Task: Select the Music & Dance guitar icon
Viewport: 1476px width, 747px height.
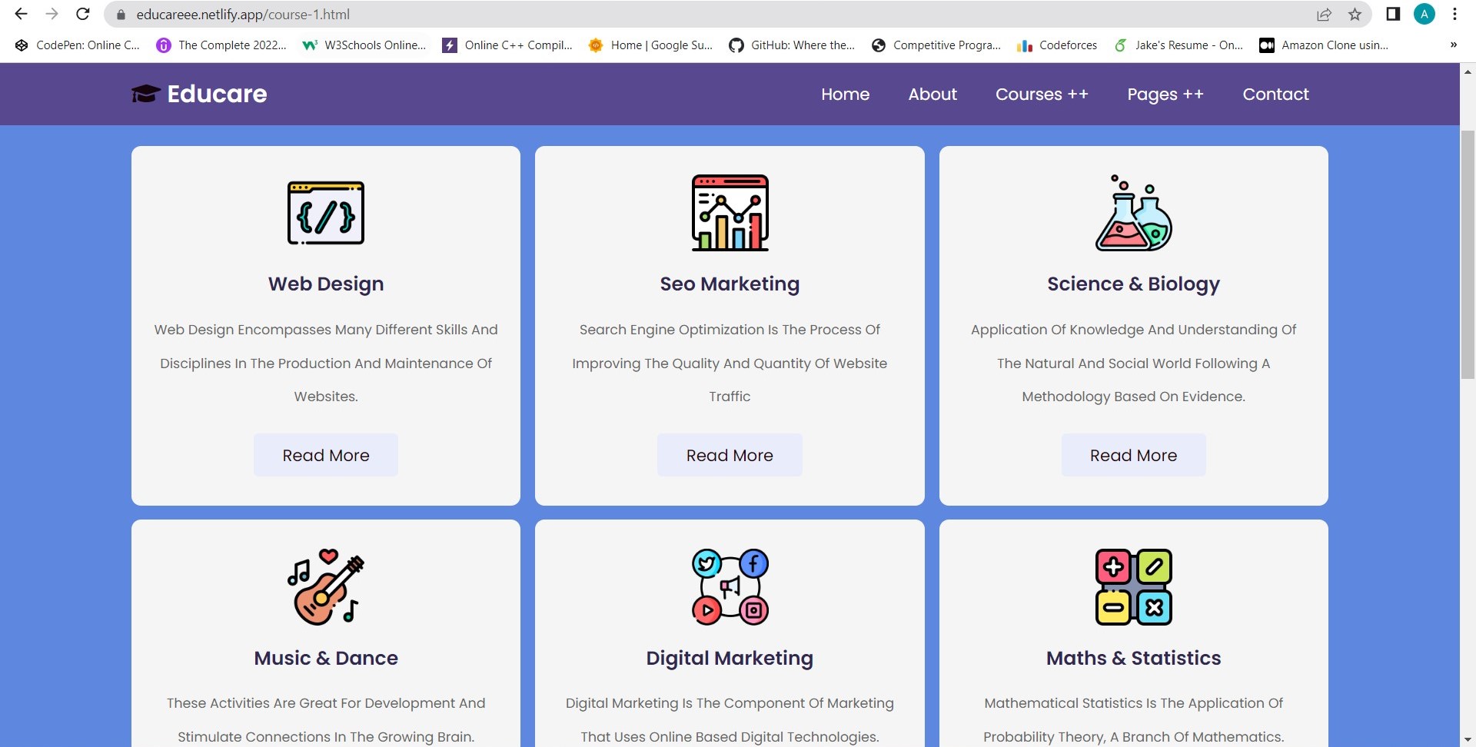Action: coord(325,586)
